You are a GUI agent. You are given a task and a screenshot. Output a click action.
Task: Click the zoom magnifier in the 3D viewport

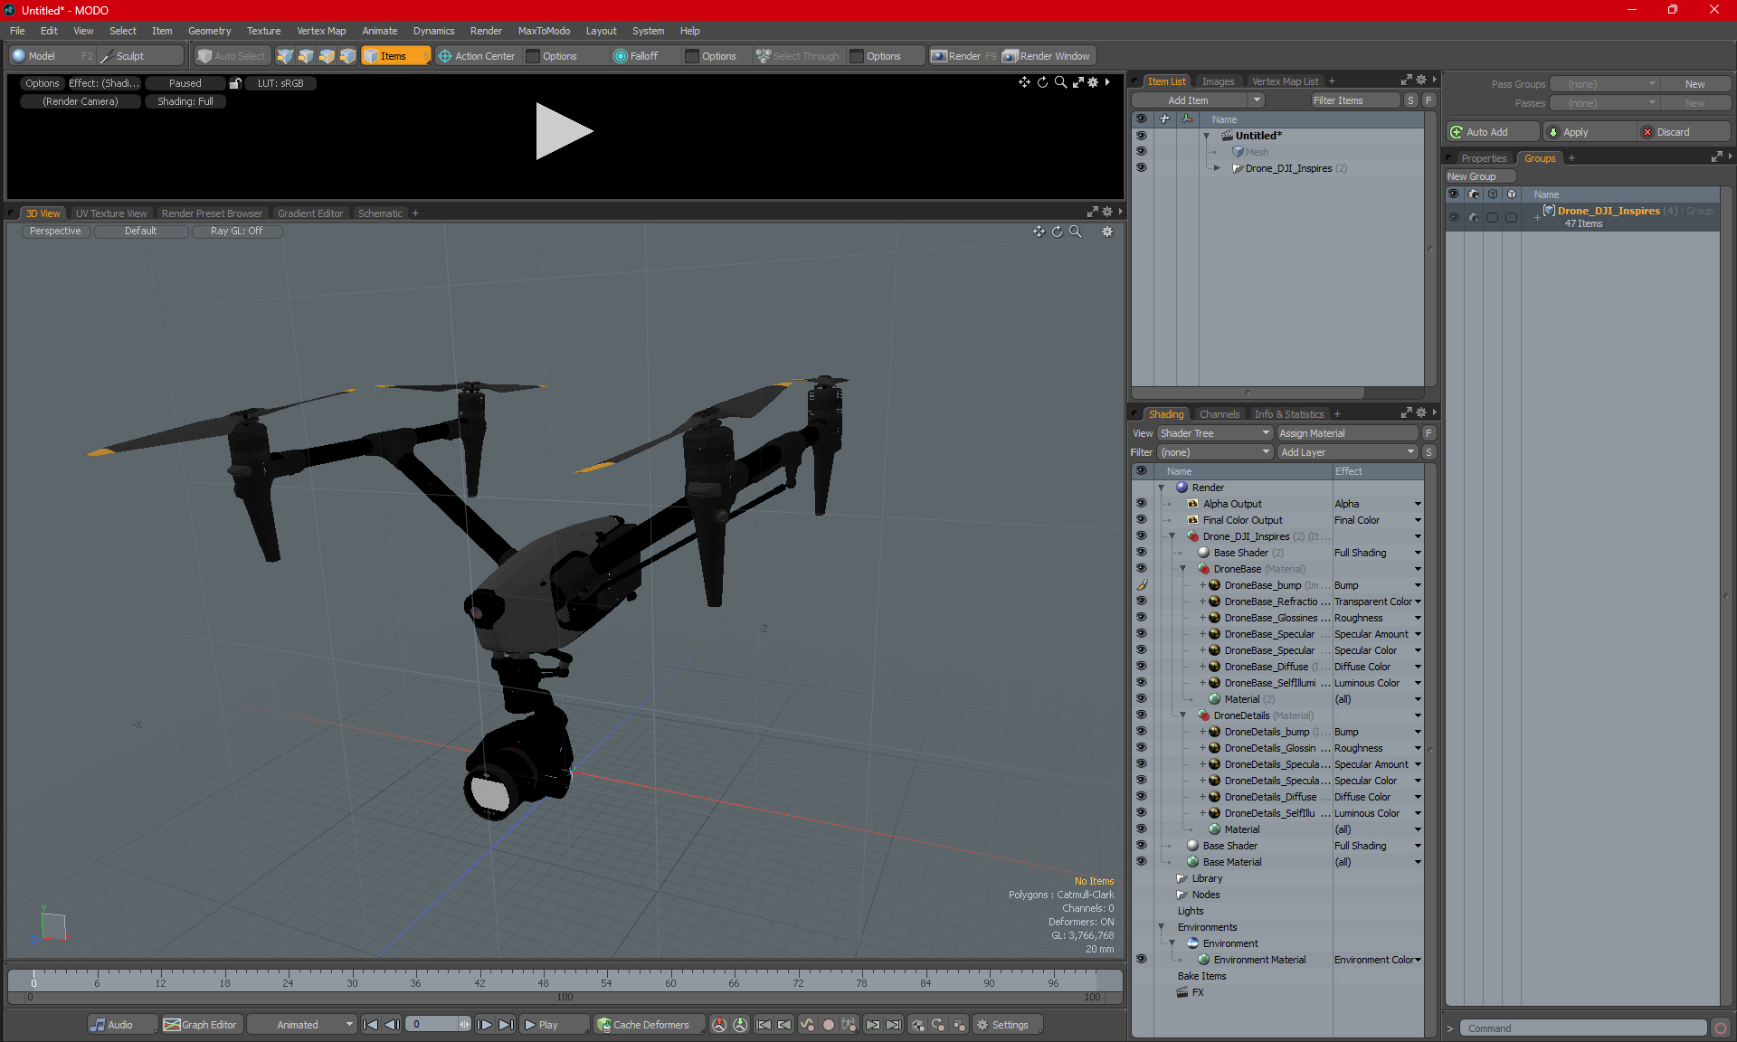(1075, 232)
